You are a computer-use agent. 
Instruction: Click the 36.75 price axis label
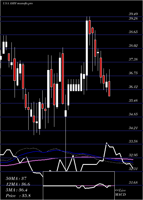tap(133, 73)
